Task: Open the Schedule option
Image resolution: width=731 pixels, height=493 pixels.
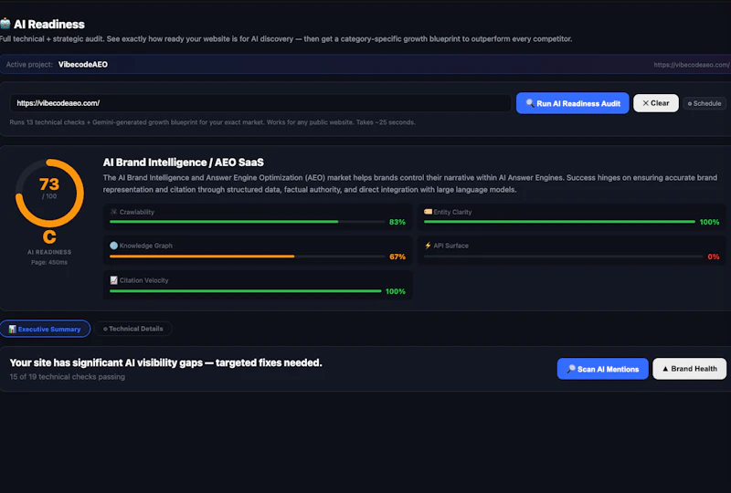Action: [705, 103]
